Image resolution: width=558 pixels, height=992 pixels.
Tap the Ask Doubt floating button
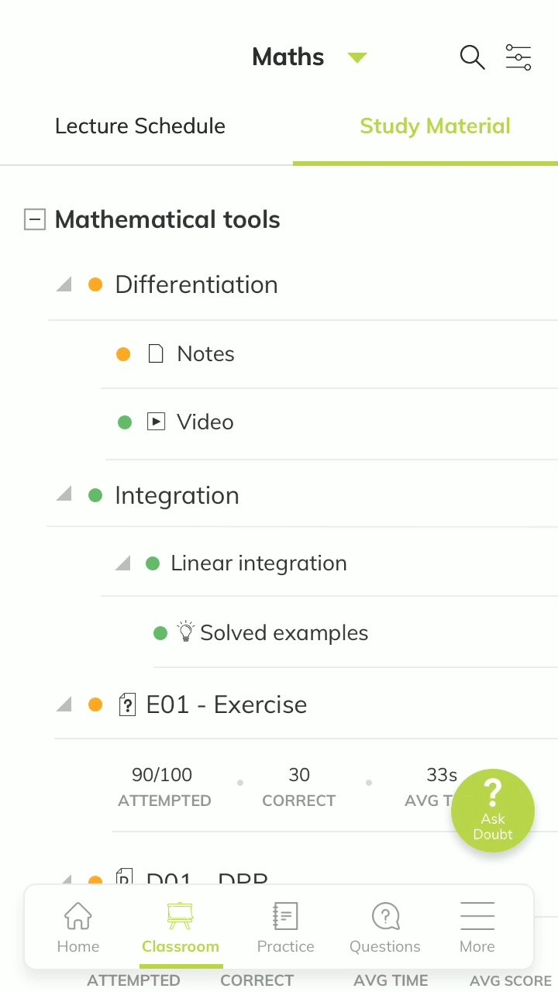pyautogui.click(x=493, y=811)
